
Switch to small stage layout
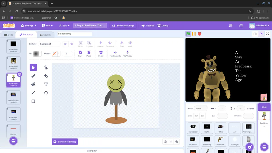click(255, 34)
